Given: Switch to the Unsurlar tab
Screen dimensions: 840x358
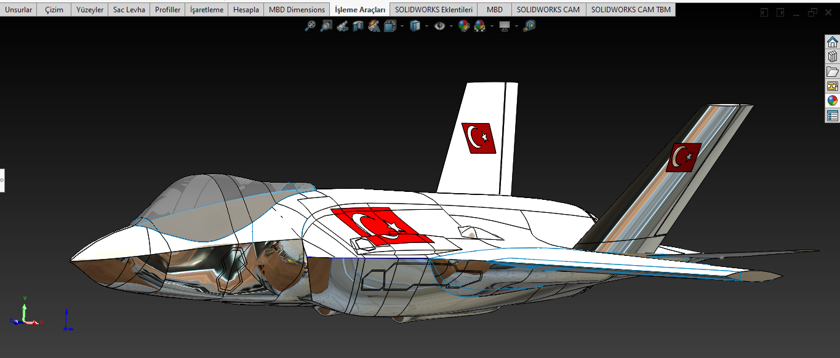Looking at the screenshot, I should 18,10.
